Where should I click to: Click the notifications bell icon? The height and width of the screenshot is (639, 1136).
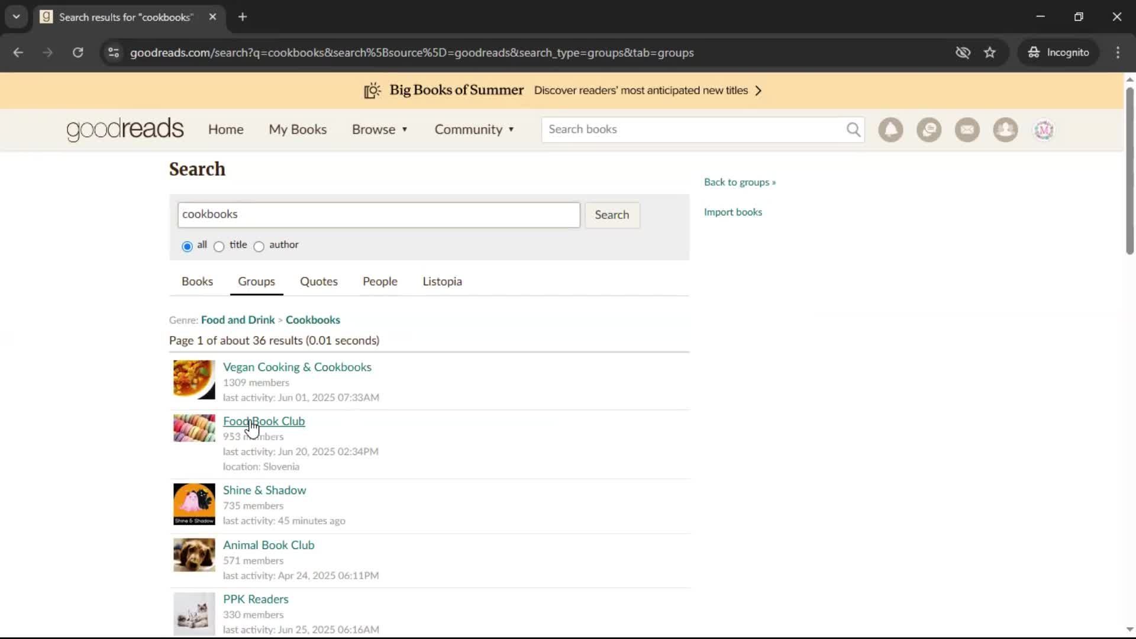click(x=890, y=130)
